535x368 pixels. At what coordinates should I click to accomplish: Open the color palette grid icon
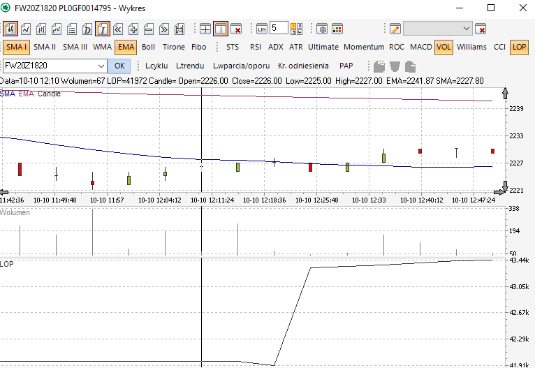tap(338, 29)
